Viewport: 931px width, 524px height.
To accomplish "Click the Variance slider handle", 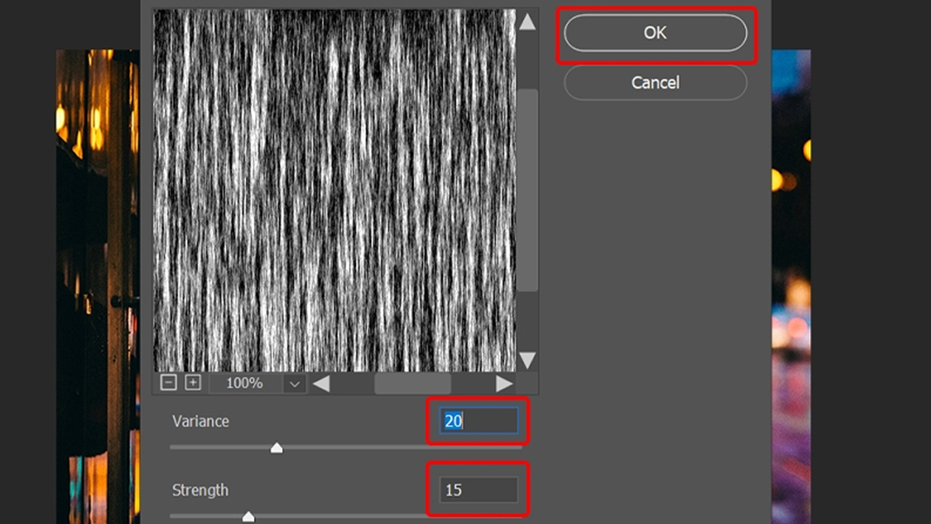I will point(276,448).
